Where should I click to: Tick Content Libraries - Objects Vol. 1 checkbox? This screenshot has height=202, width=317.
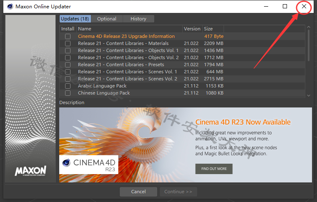68,50
